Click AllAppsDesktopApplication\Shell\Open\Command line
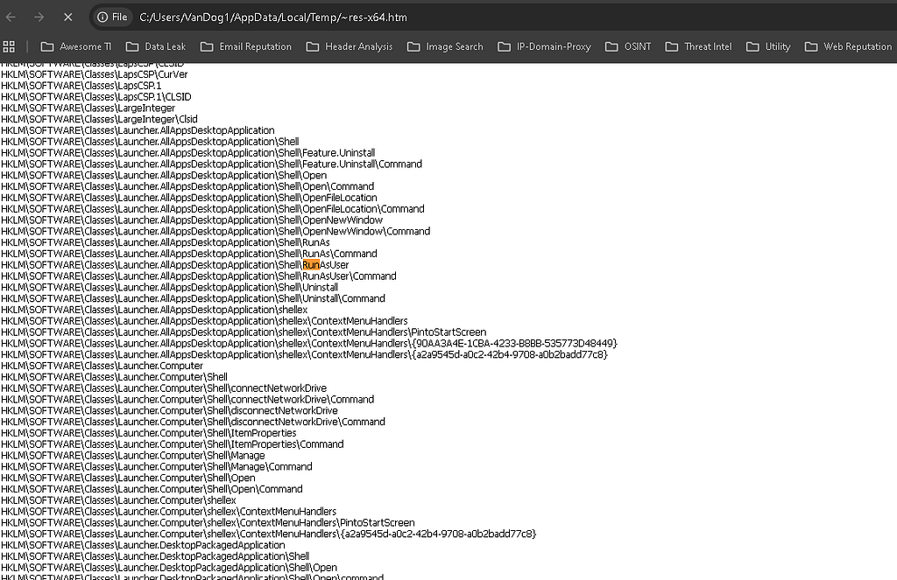The width and height of the screenshot is (897, 580). click(187, 187)
